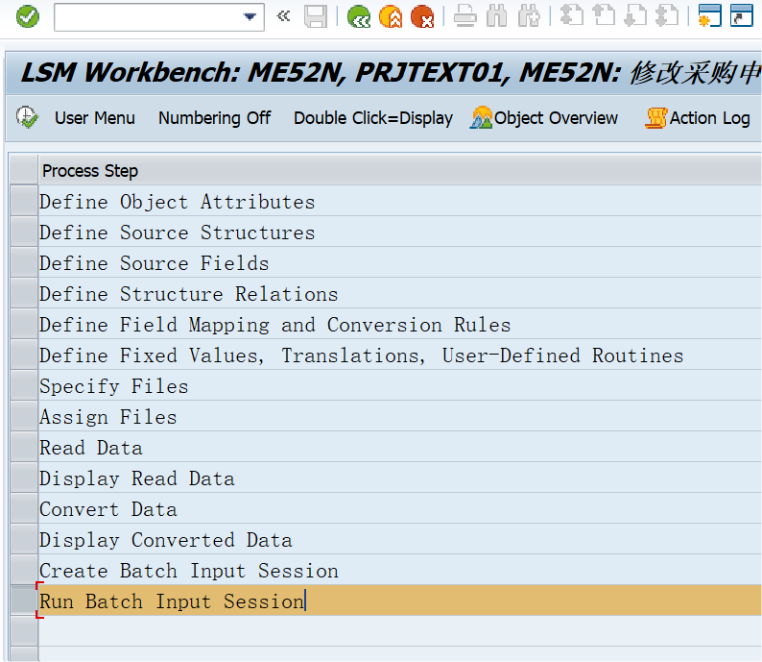Click row selector beside Display Converted Data
This screenshot has height=662, width=762.
point(24,540)
